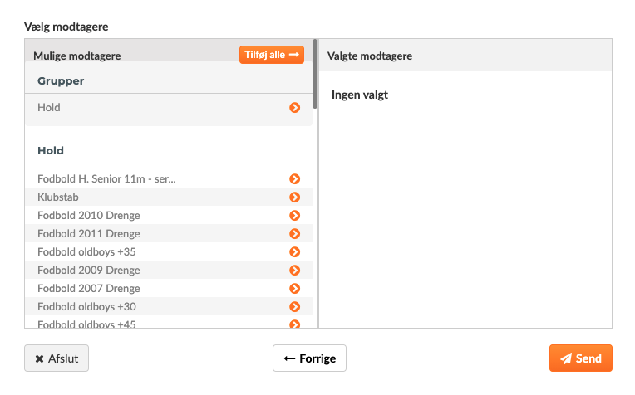Add the Hold group via its arrow icon
The width and height of the screenshot is (635, 395).
click(x=294, y=108)
